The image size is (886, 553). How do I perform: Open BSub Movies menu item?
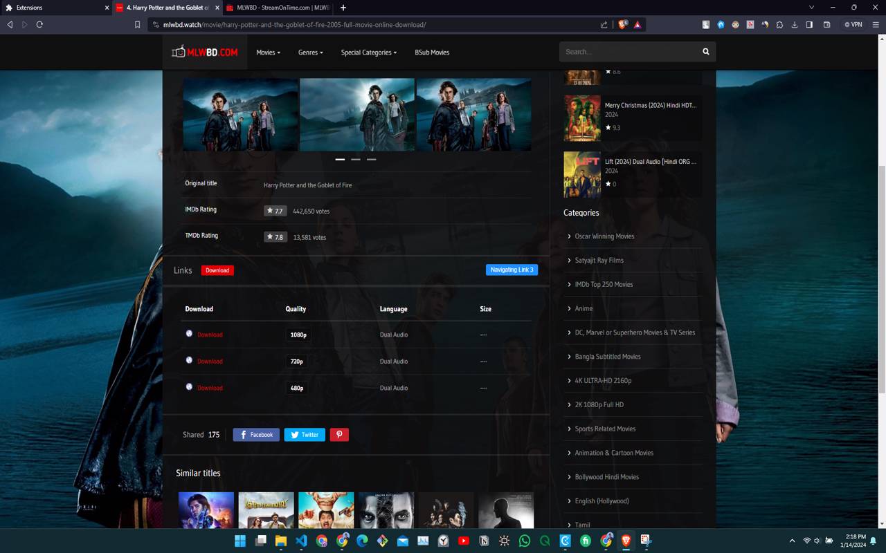coord(432,53)
